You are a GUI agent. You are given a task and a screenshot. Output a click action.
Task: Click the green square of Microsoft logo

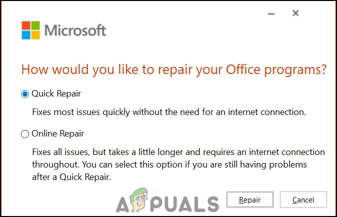tap(35, 25)
